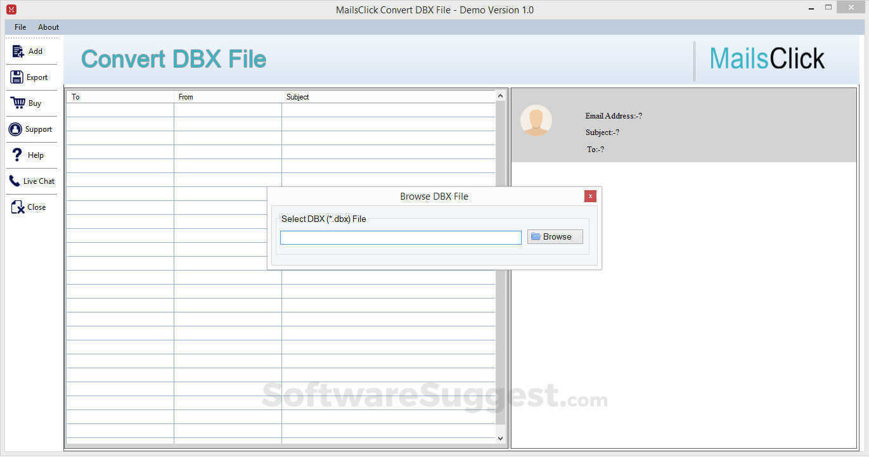Click the folder icon on Browse button
The width and height of the screenshot is (869, 457).
pos(536,236)
